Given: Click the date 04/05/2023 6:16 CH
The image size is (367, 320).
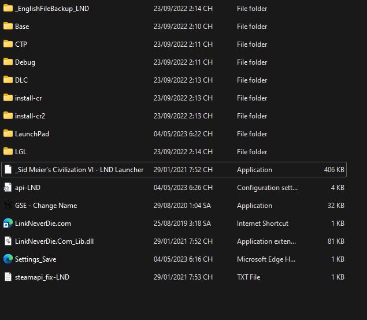Looking at the screenshot, I should tap(183, 259).
